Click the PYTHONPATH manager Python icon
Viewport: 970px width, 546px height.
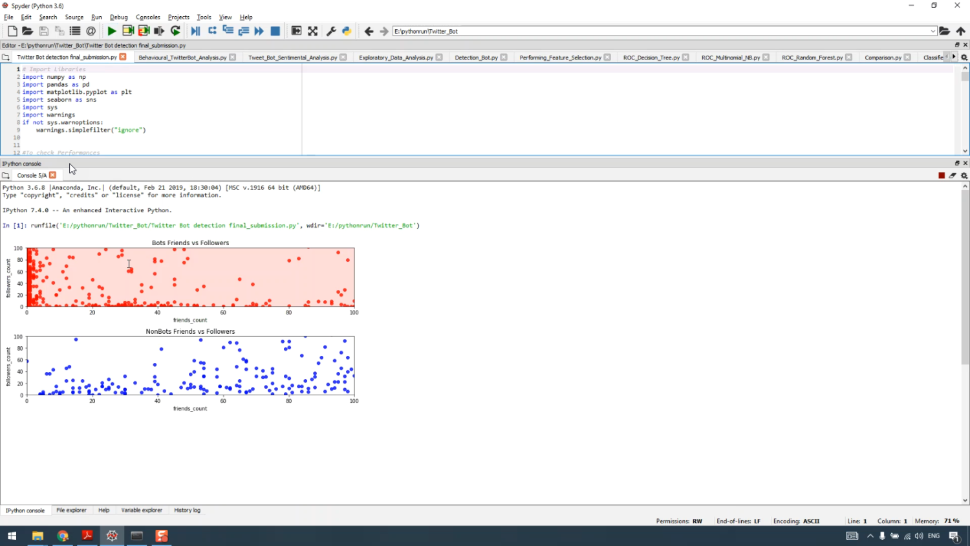347,31
